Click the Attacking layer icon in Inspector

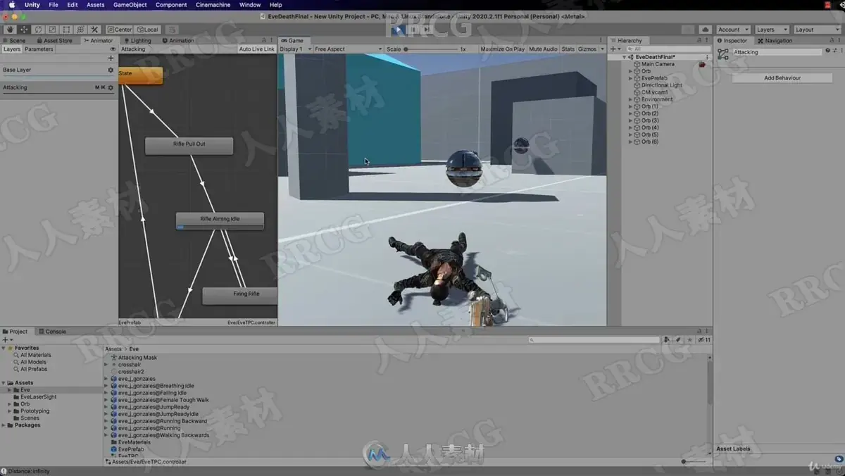pos(723,54)
